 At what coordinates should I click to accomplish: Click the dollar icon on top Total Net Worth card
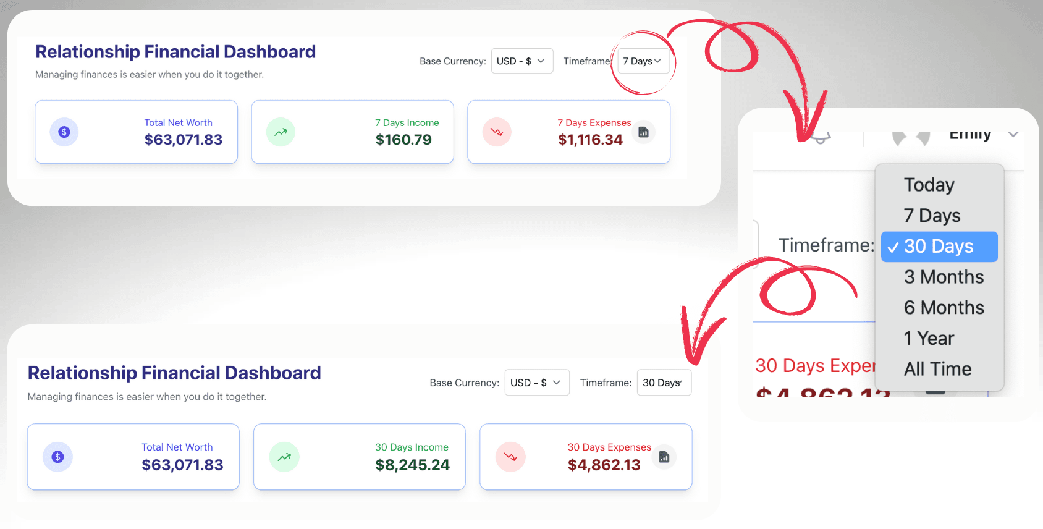tap(64, 132)
